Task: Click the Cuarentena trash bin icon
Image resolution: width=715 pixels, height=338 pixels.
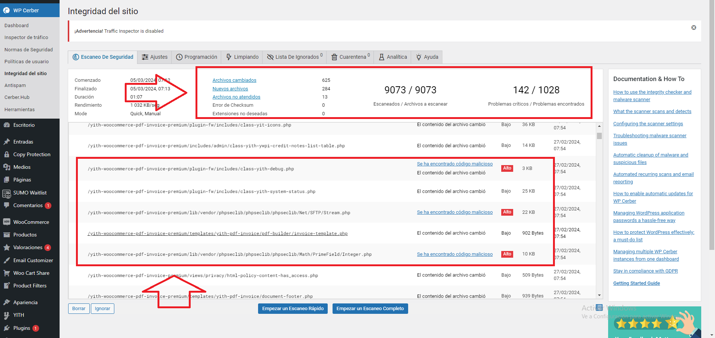Action: (x=334, y=57)
